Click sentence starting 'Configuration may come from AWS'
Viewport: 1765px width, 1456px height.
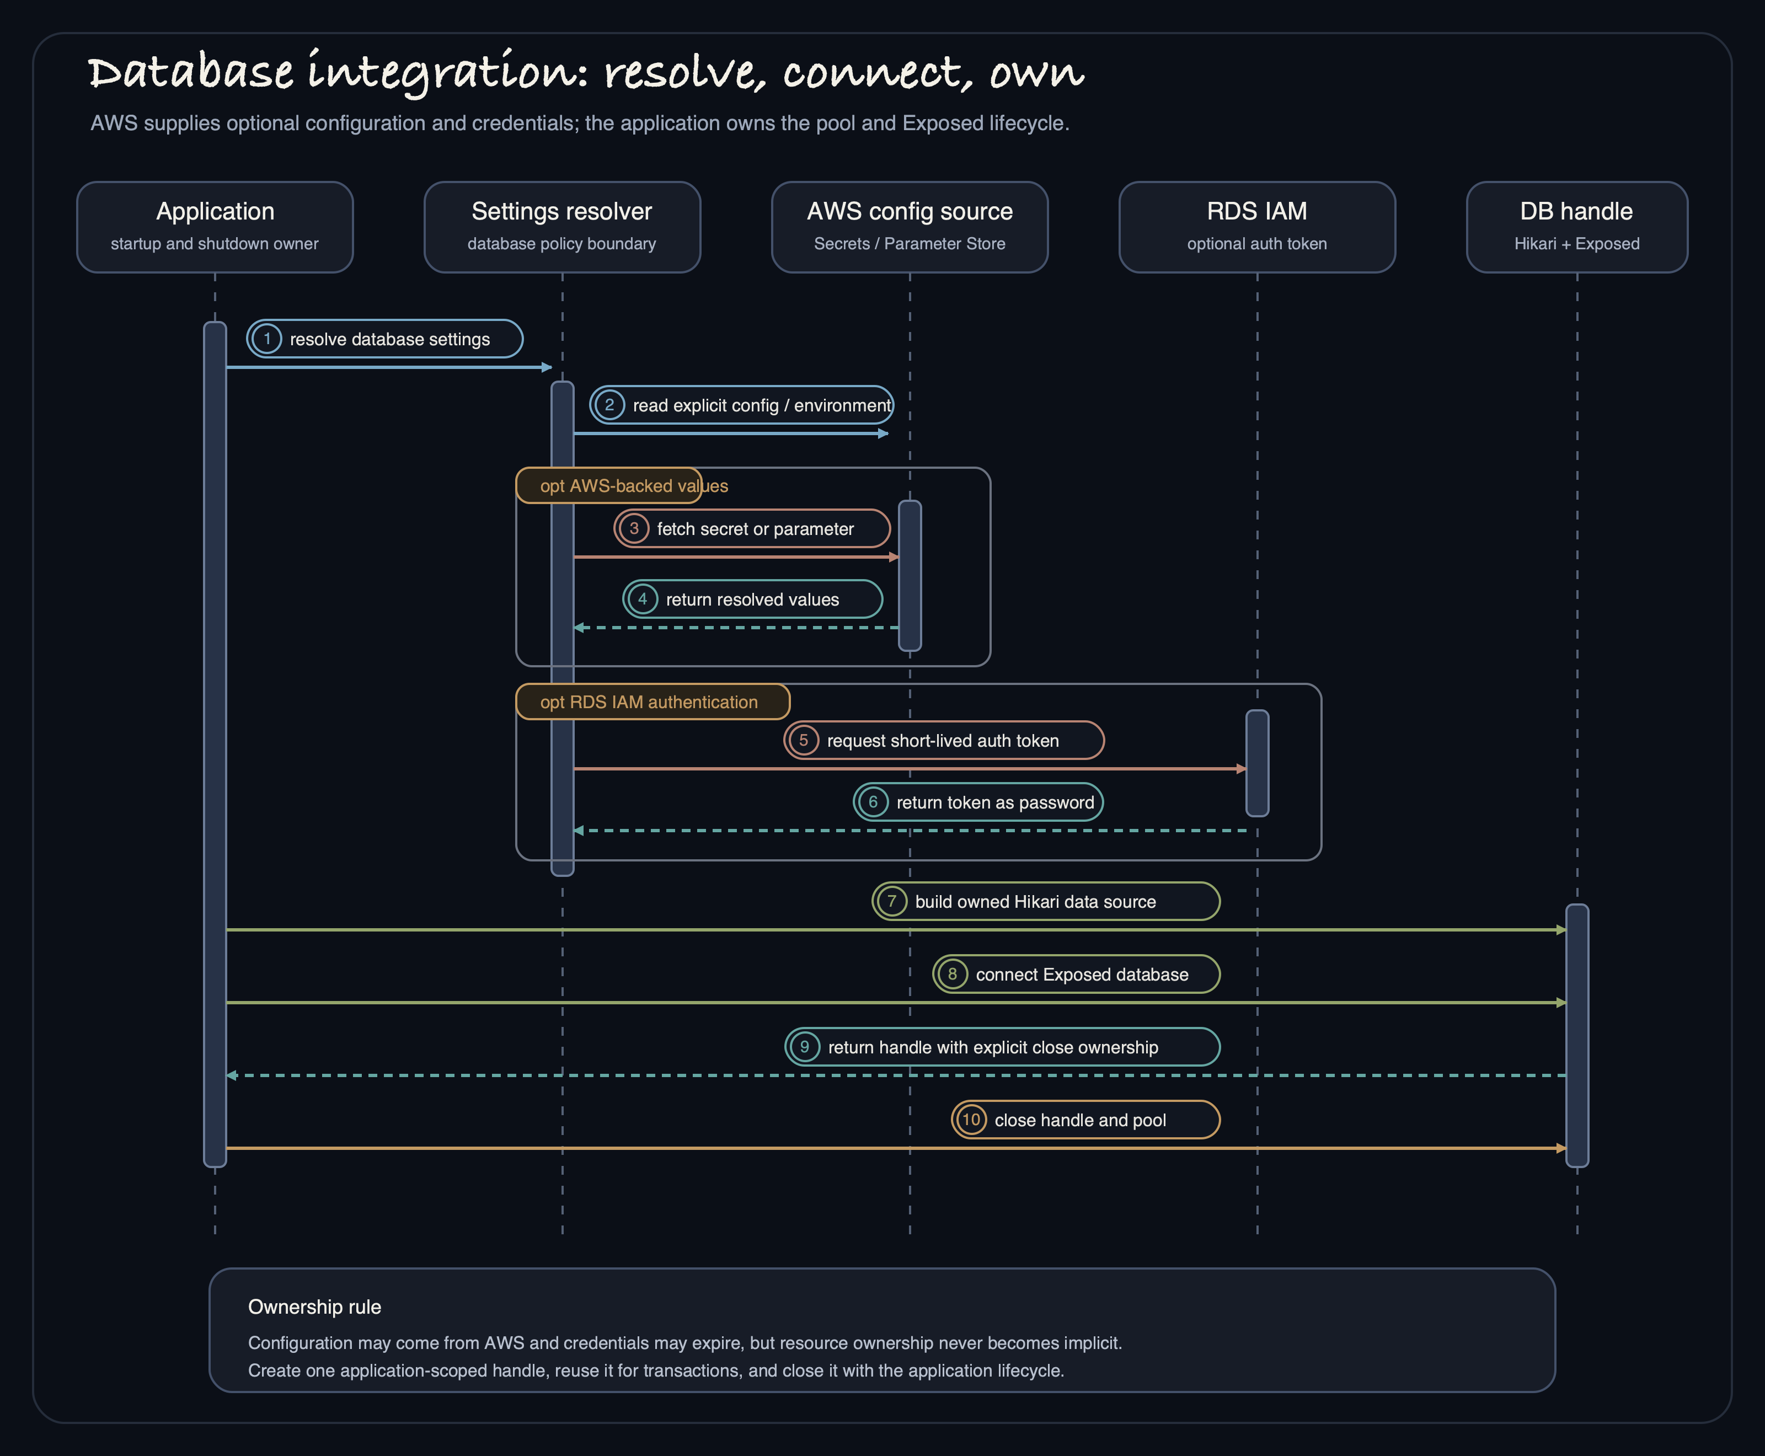pos(684,1343)
